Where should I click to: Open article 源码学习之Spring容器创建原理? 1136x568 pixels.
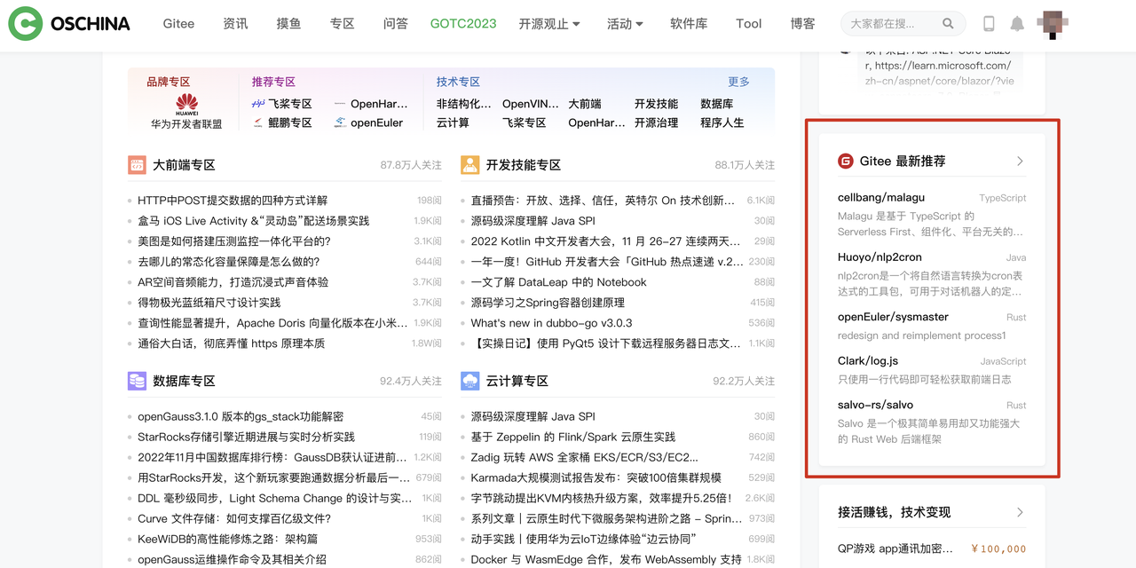point(548,303)
